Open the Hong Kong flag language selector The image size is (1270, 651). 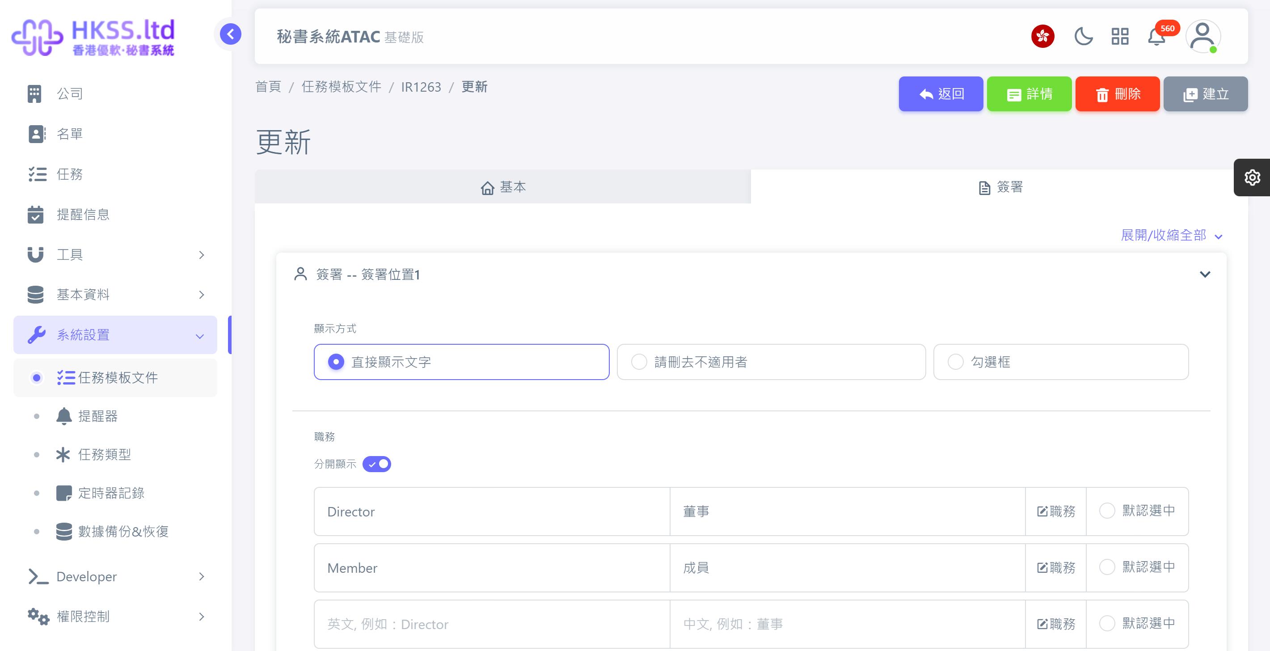1043,36
